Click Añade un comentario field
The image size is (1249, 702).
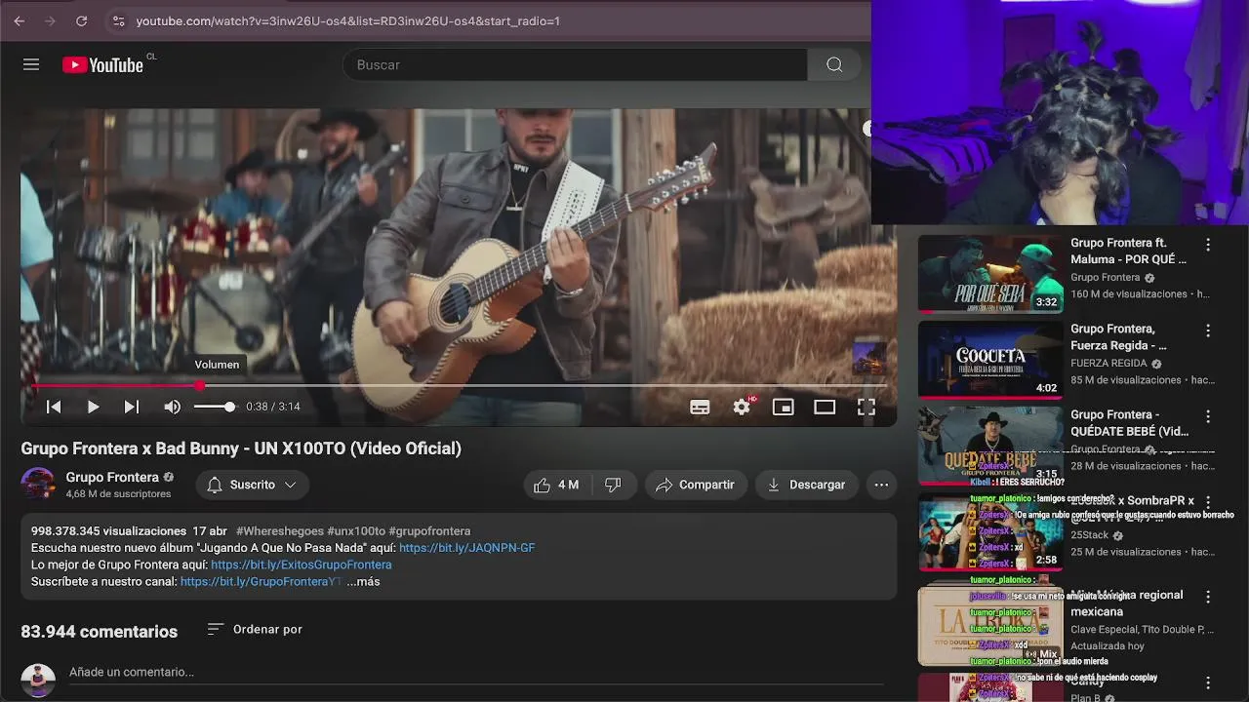478,672
